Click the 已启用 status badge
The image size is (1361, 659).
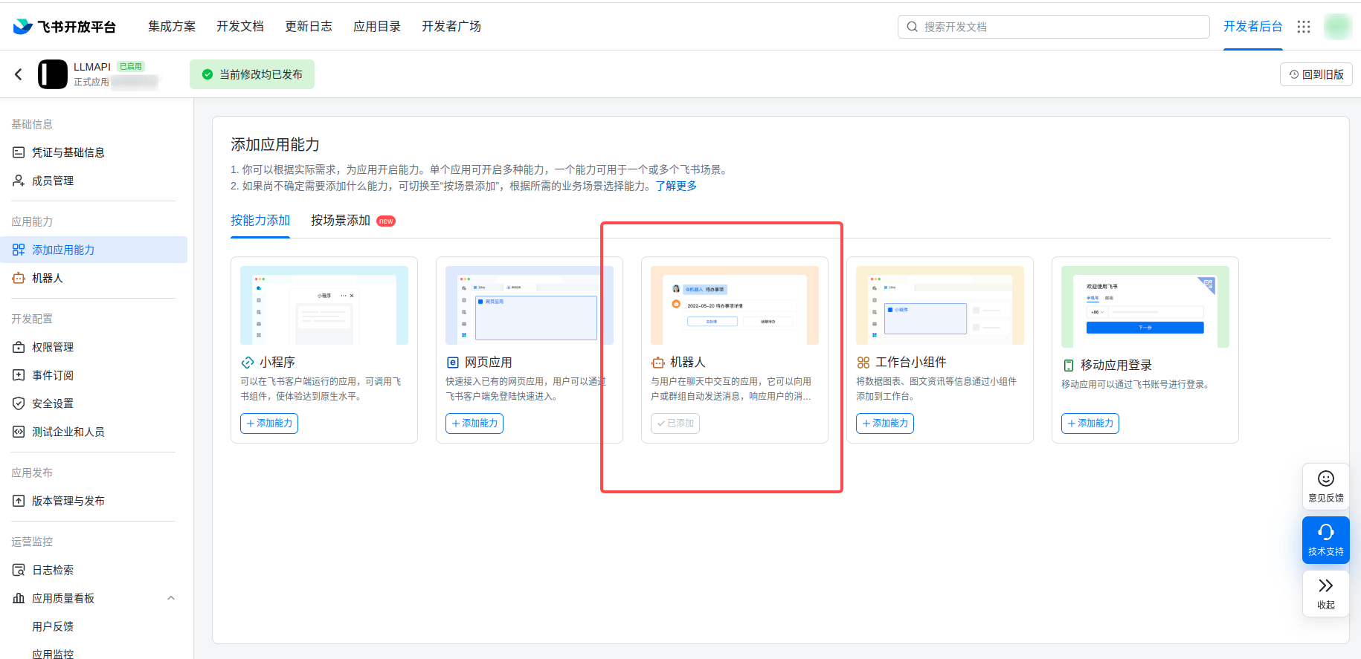pyautogui.click(x=131, y=66)
